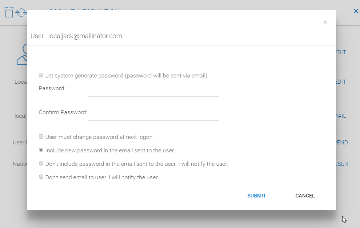Select Don't send email to user option
Image resolution: width=360 pixels, height=228 pixels.
pyautogui.click(x=41, y=177)
